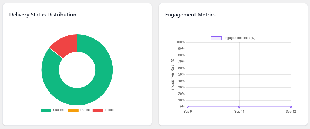The height and width of the screenshot is (129, 310).
Task: Click the Sep 11 data point
Action: coord(239,107)
